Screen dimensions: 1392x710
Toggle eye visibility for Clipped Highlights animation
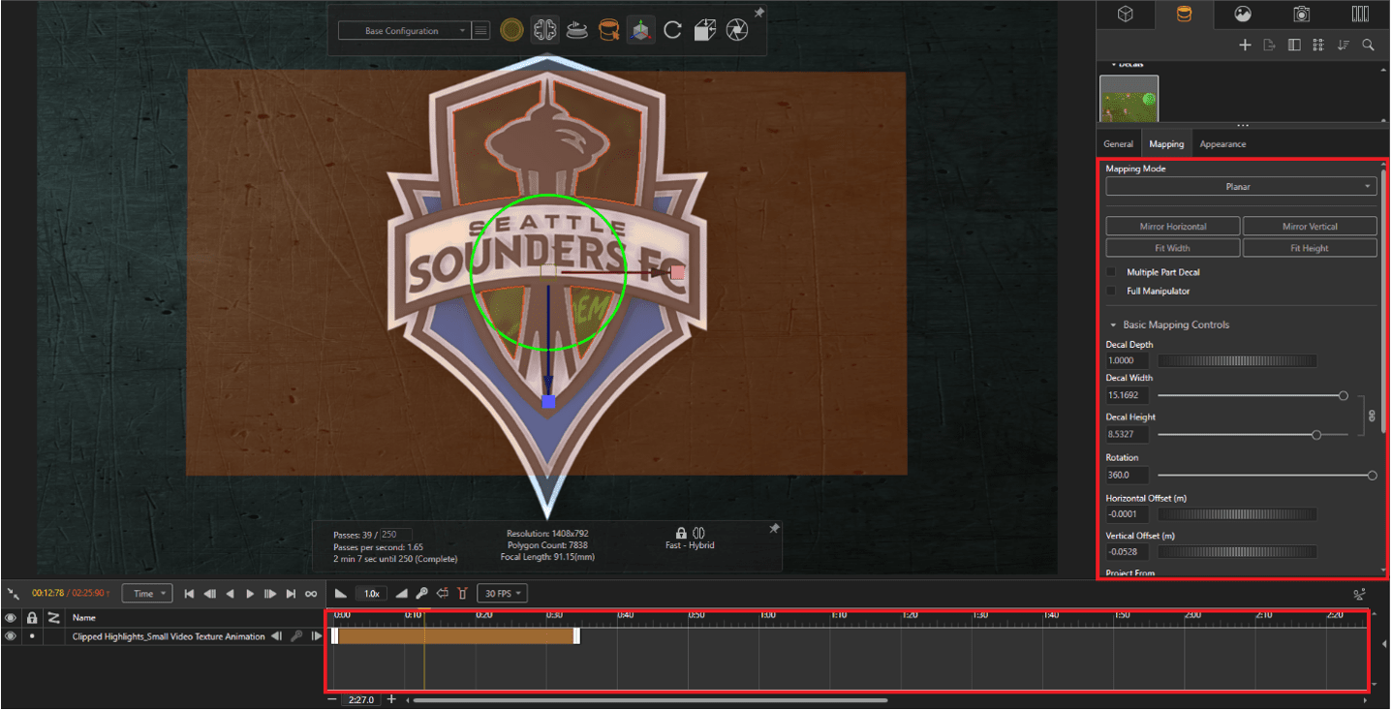pos(11,636)
